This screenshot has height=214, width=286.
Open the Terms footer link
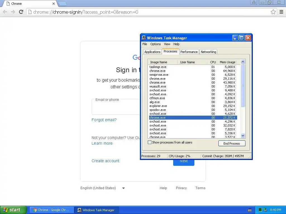click(200, 188)
